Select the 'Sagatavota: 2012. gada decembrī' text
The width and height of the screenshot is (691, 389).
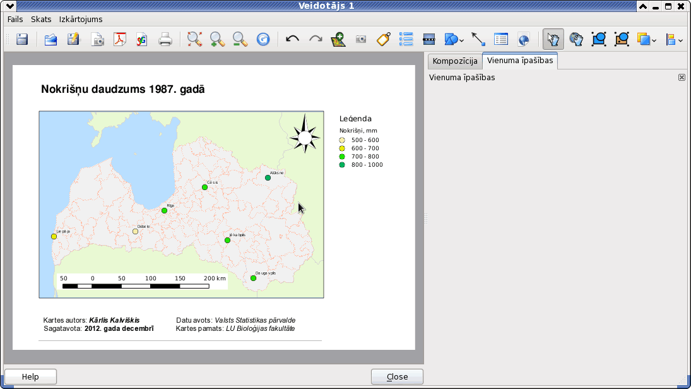coord(98,328)
